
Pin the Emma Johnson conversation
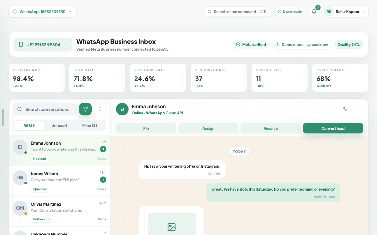point(146,128)
